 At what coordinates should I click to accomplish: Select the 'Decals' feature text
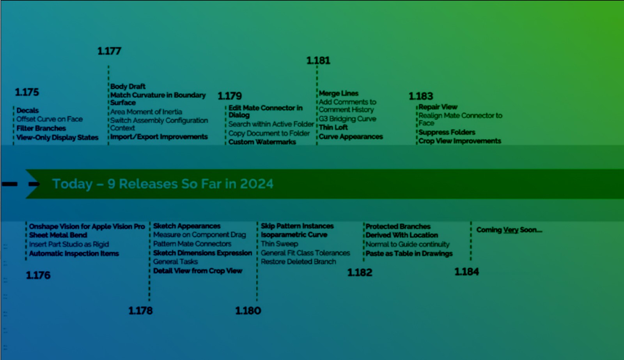(x=28, y=110)
